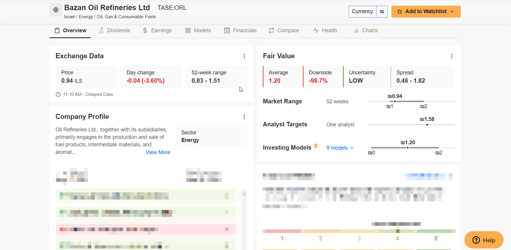The width and height of the screenshot is (511, 250).
Task: Click the star icon in Add to Watchlist
Action: point(399,12)
